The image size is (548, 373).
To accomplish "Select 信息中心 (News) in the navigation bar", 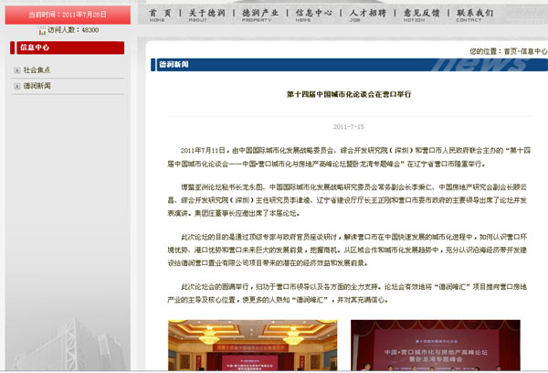I will (314, 15).
